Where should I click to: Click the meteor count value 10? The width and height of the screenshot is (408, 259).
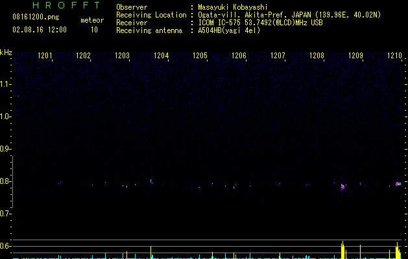coord(94,30)
